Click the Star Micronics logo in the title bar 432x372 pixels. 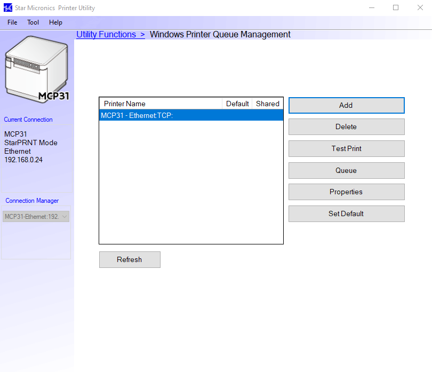[x=7, y=7]
